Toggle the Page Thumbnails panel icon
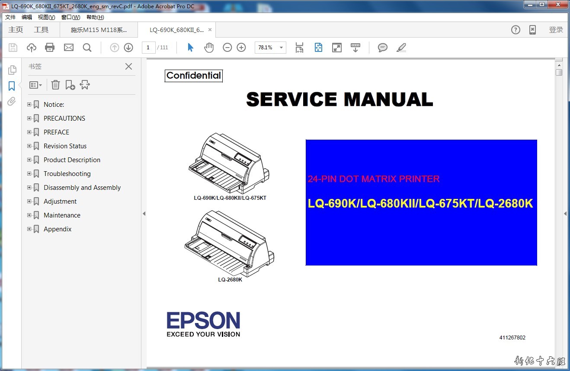 [12, 70]
